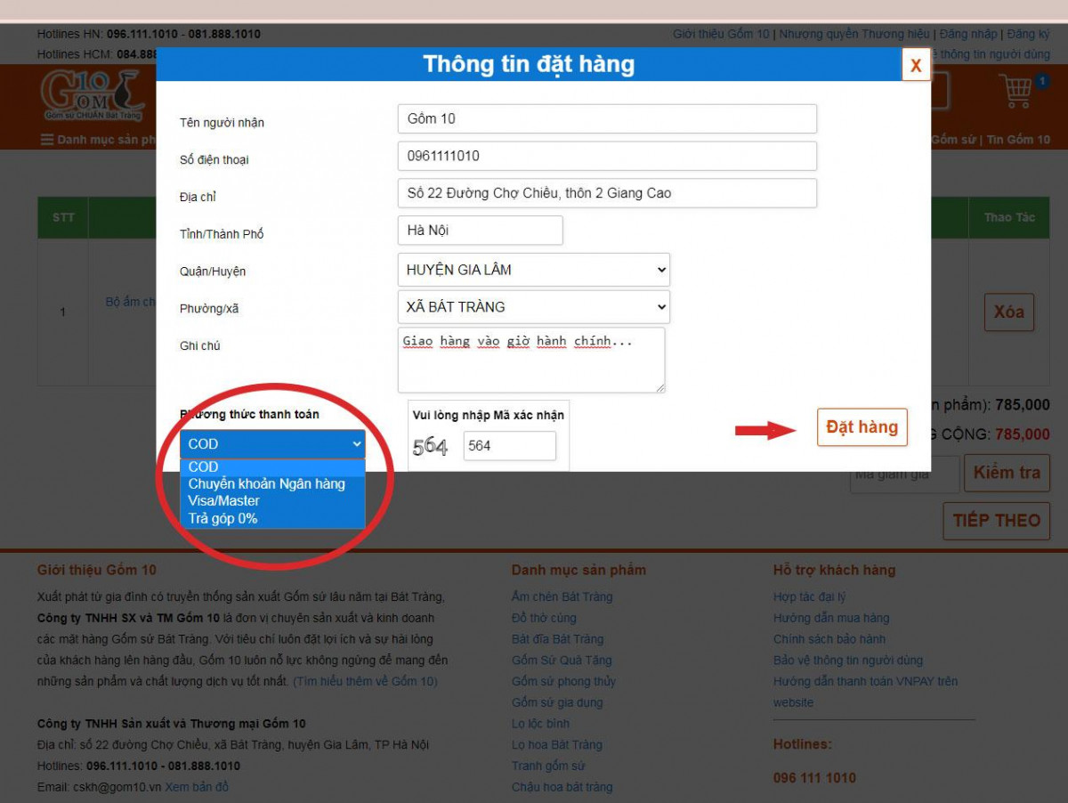Click the Đặt hàng button

862,427
